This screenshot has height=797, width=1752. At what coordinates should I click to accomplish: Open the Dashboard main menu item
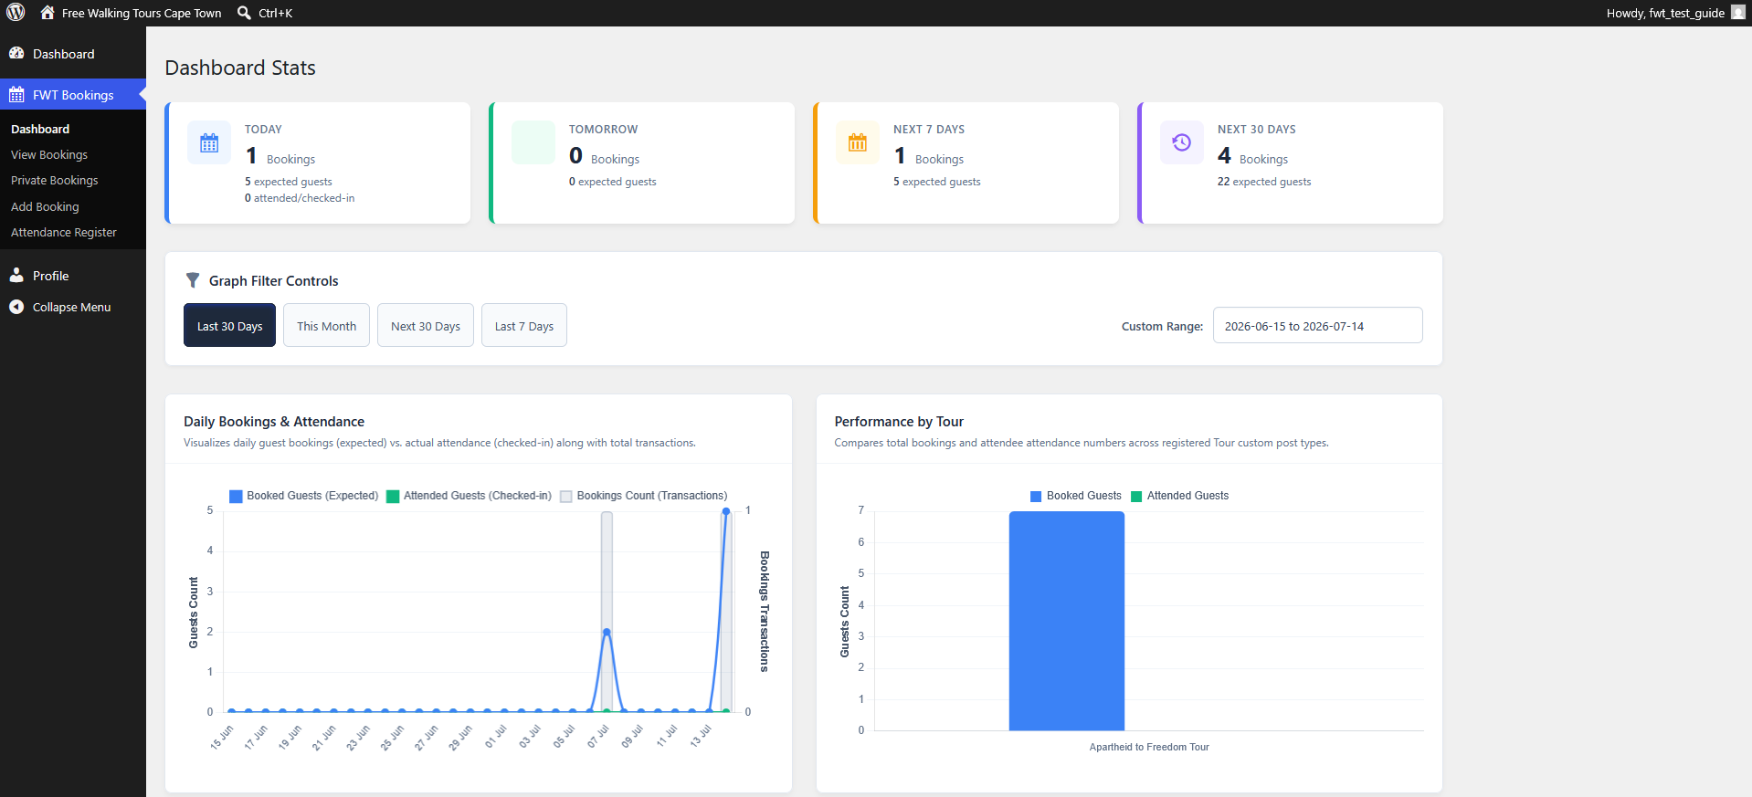73,54
